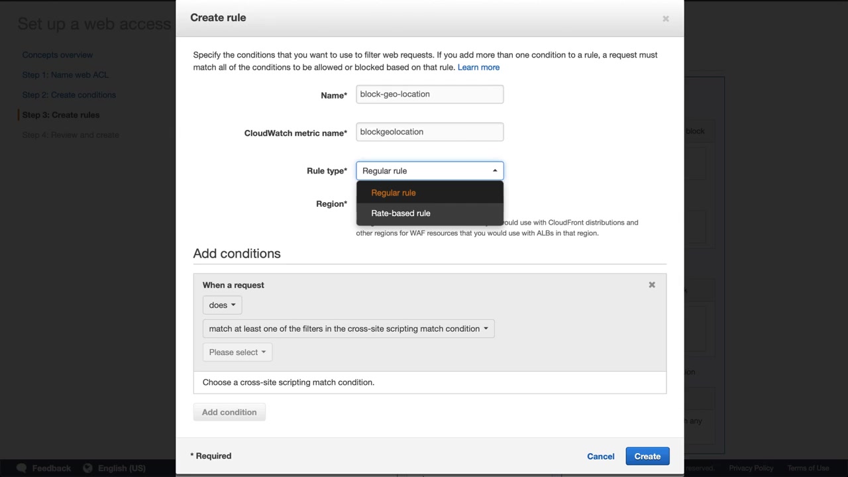Screen dimensions: 848x477
Task: Expand the cross-site scripting match condition dropdown
Action: click(348, 329)
